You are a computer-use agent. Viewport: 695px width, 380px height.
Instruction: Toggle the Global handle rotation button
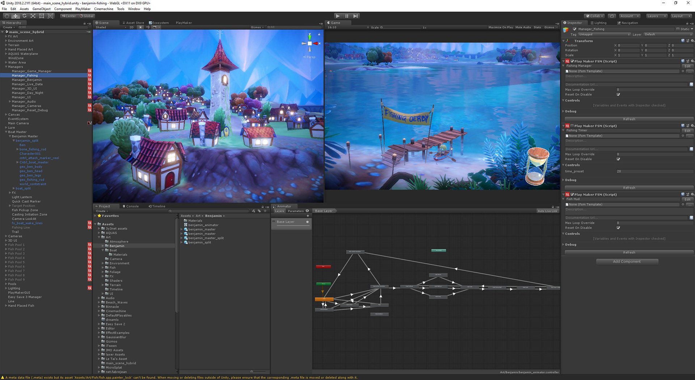click(x=87, y=16)
